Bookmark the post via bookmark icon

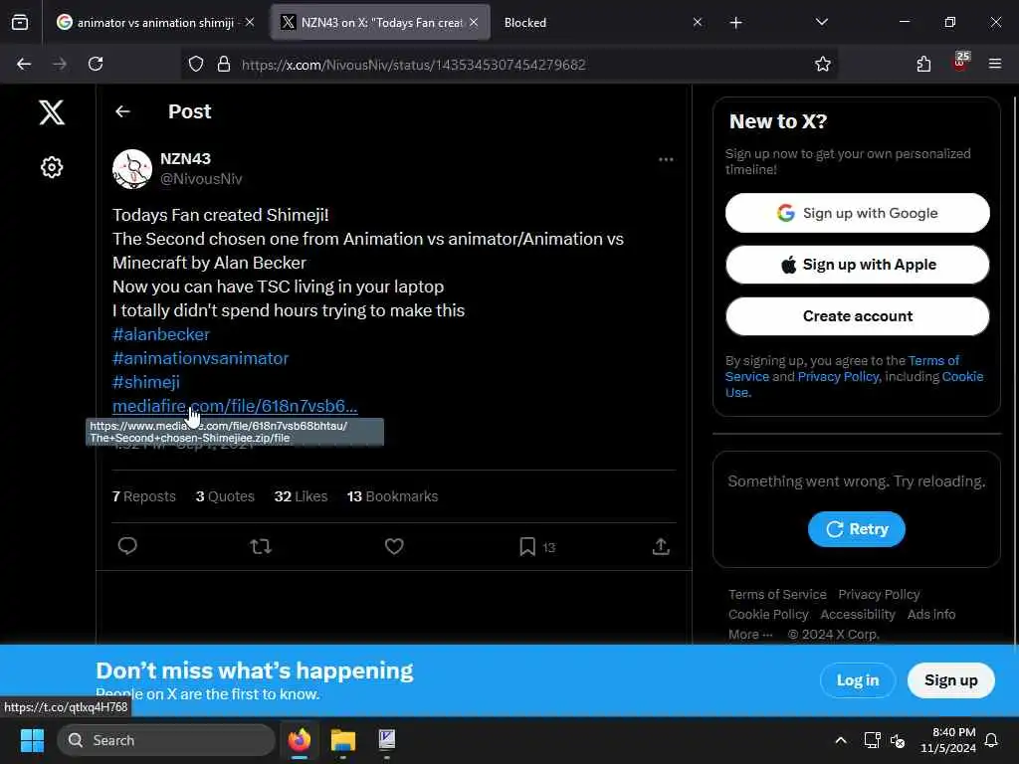(527, 546)
